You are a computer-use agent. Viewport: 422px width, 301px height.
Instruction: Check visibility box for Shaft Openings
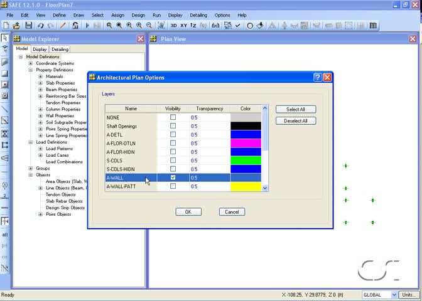tap(173, 126)
